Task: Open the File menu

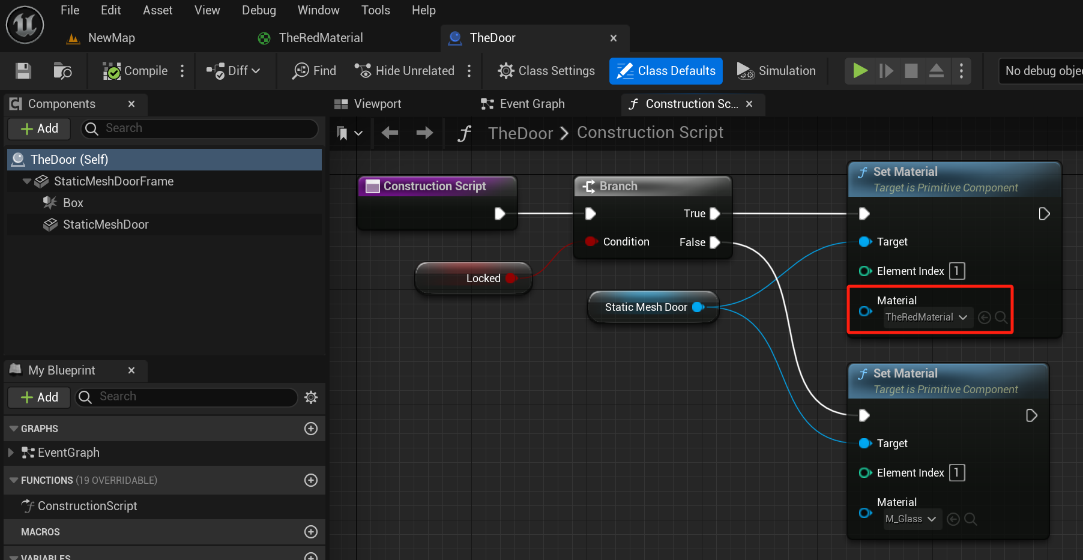Action: pyautogui.click(x=70, y=10)
